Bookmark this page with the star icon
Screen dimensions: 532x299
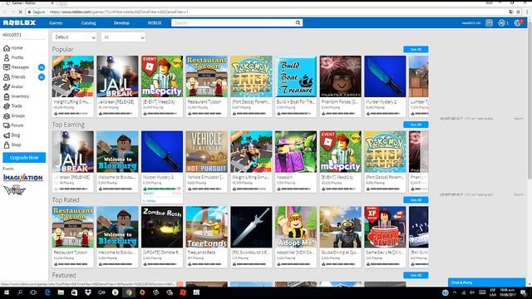pos(518,12)
